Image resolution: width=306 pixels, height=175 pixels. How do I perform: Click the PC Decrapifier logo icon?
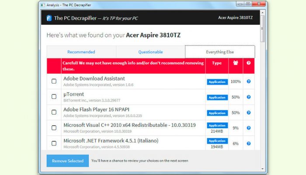49,18
